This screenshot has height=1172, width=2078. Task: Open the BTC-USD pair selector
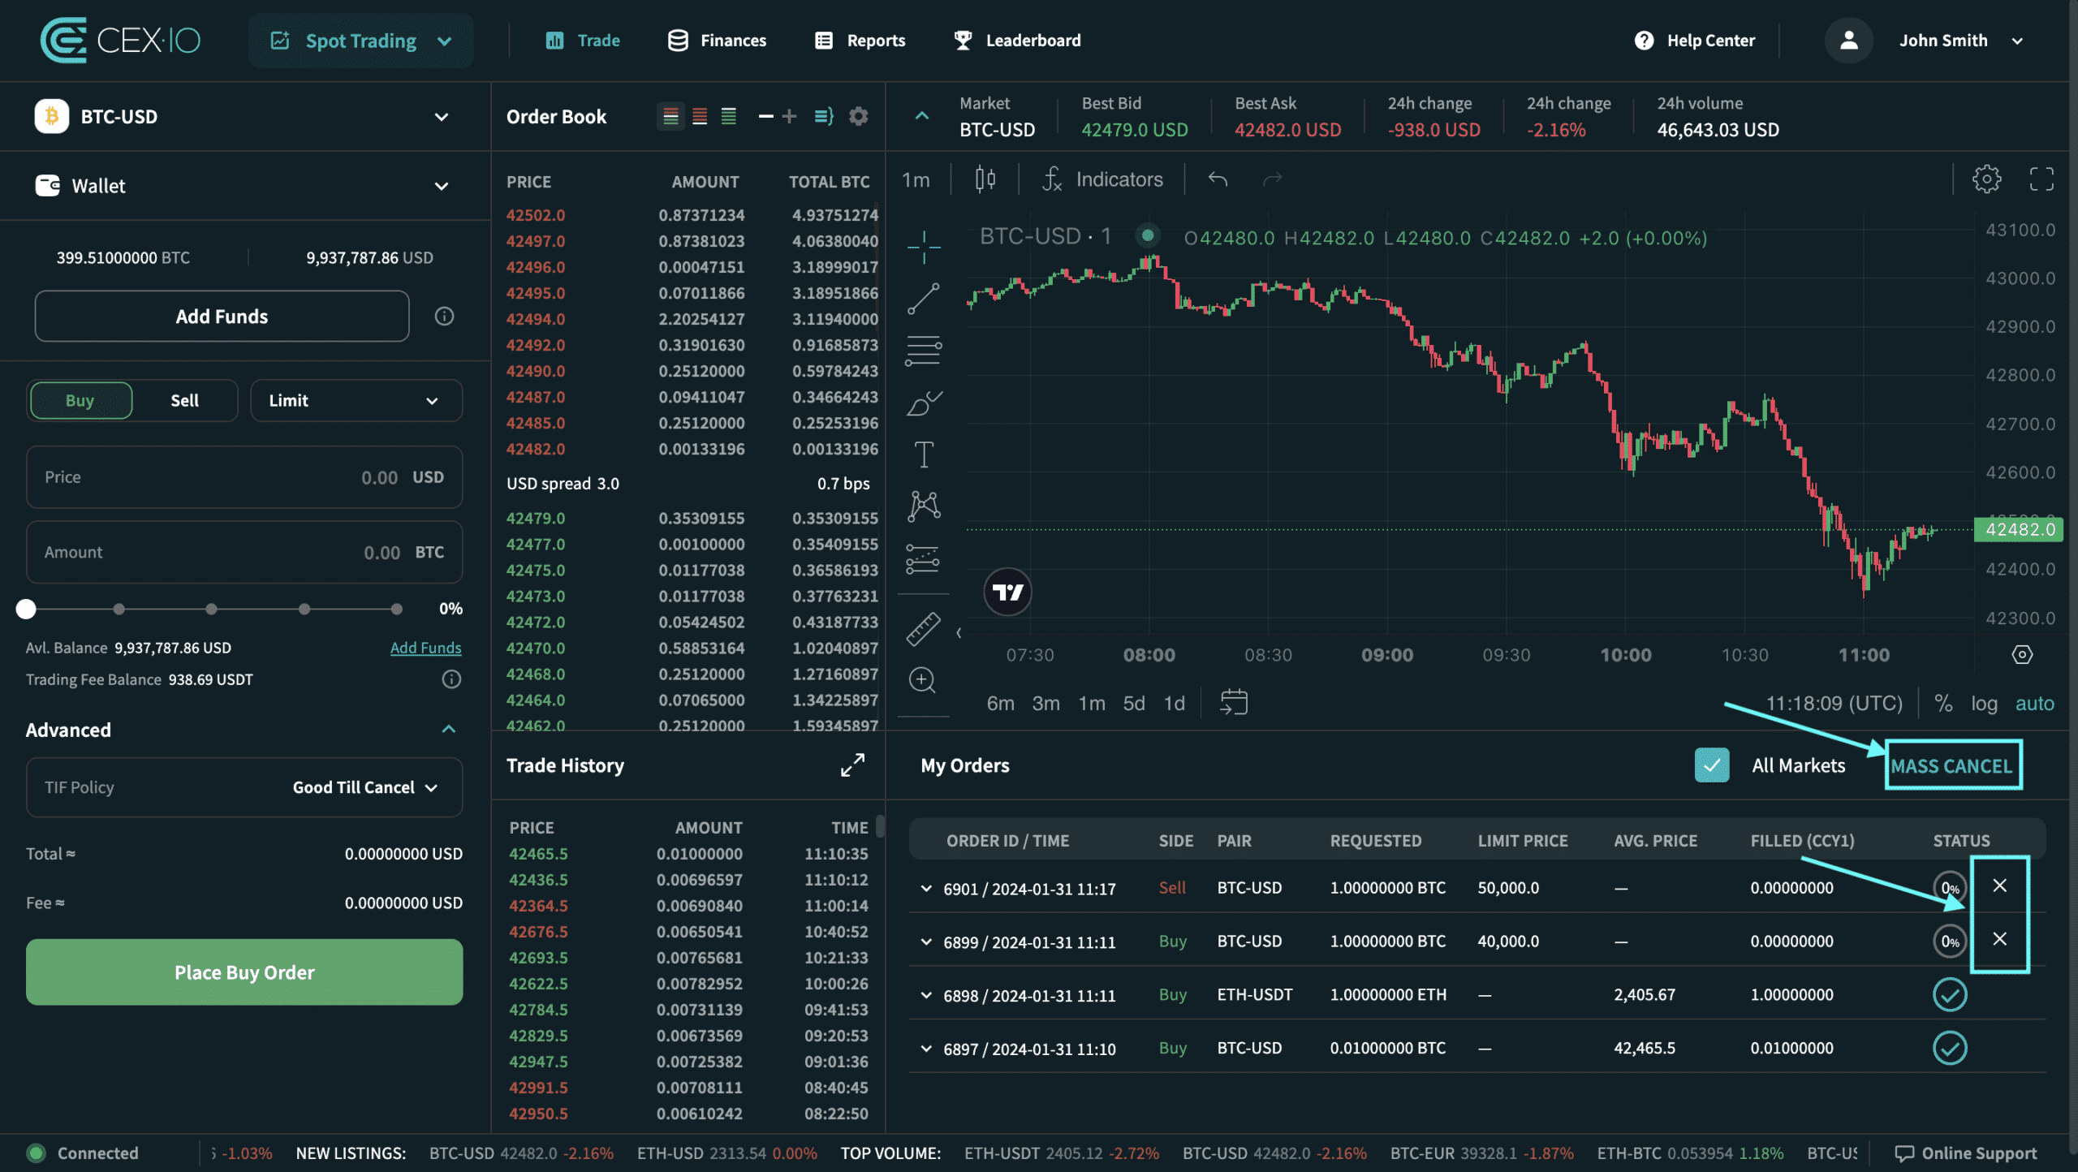[245, 117]
